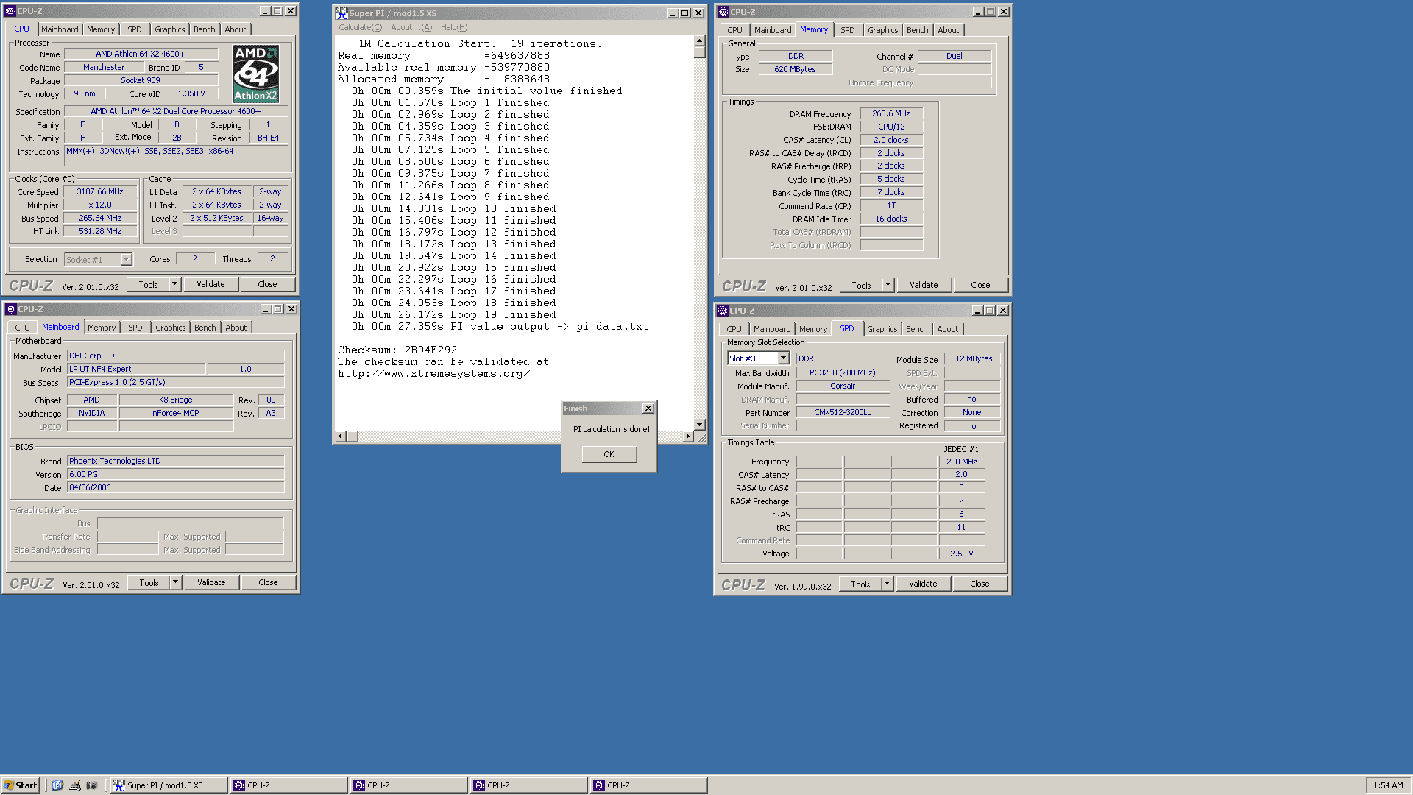1413x795 pixels.
Task: Click the xtremesystems.org URL line in Super PI
Action: (433, 373)
